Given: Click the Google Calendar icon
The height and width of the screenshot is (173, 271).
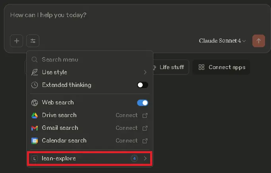Looking at the screenshot, I should point(35,140).
